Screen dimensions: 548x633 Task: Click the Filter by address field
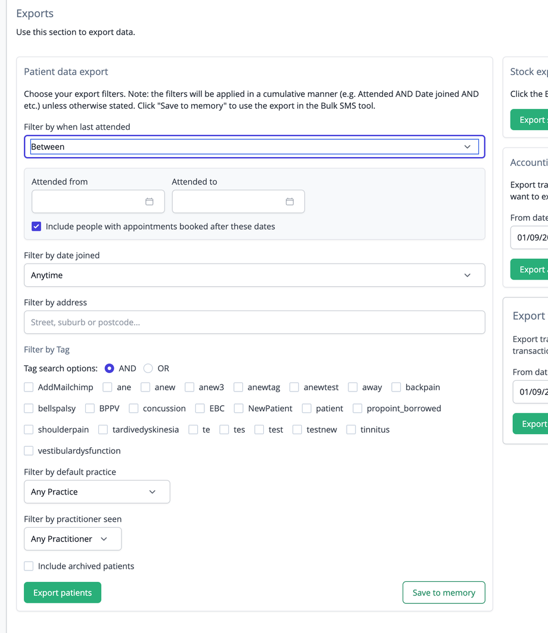[x=254, y=322]
